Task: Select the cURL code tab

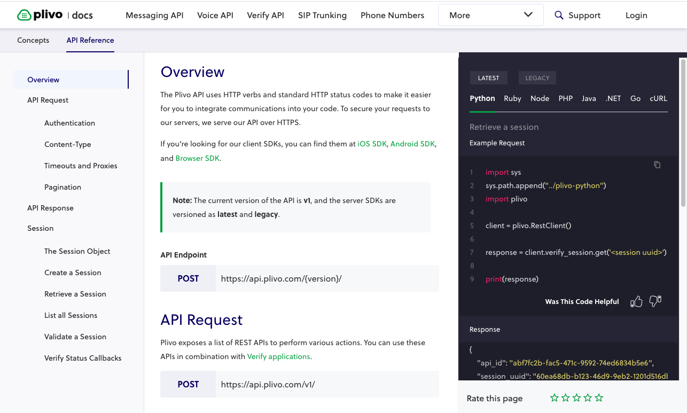Action: point(658,98)
